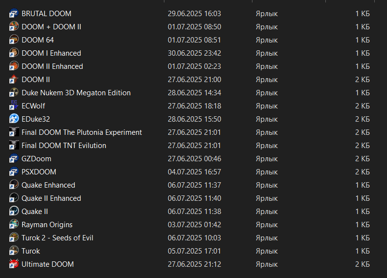Click the date 30.06.2025 23:42

click(x=195, y=53)
